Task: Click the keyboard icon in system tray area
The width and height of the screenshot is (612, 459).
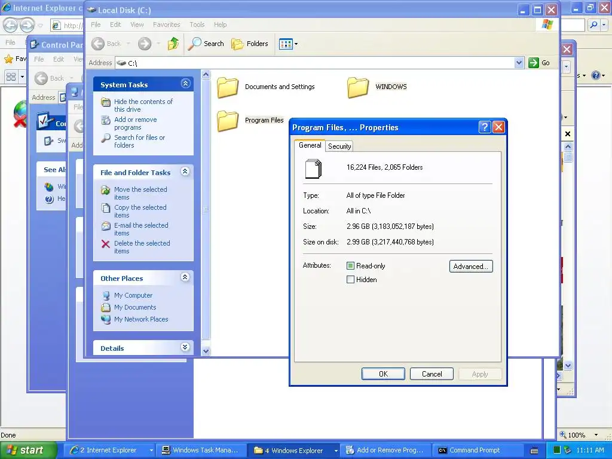Action: click(534, 451)
